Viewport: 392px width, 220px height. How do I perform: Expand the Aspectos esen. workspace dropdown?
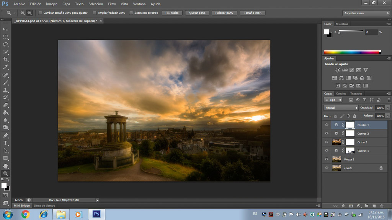pyautogui.click(x=366, y=13)
